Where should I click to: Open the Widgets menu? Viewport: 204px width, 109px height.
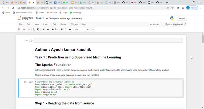tap(74, 24)
